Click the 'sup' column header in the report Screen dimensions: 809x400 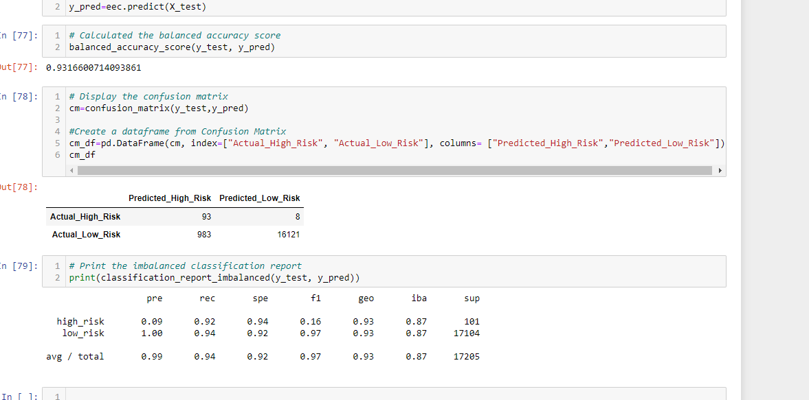point(472,298)
